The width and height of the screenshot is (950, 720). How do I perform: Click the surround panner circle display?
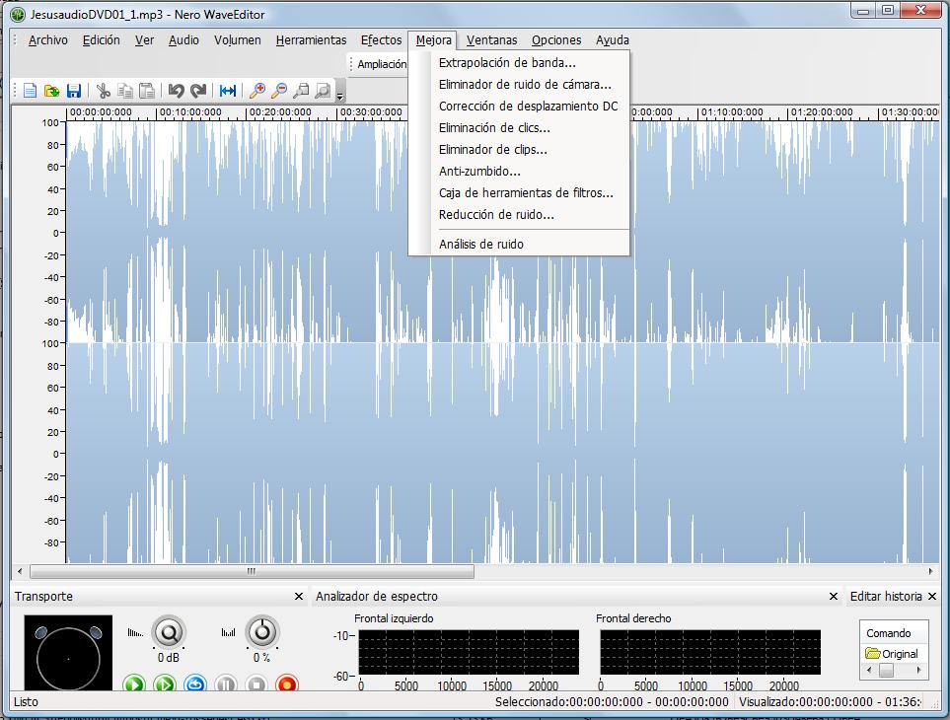pyautogui.click(x=68, y=653)
